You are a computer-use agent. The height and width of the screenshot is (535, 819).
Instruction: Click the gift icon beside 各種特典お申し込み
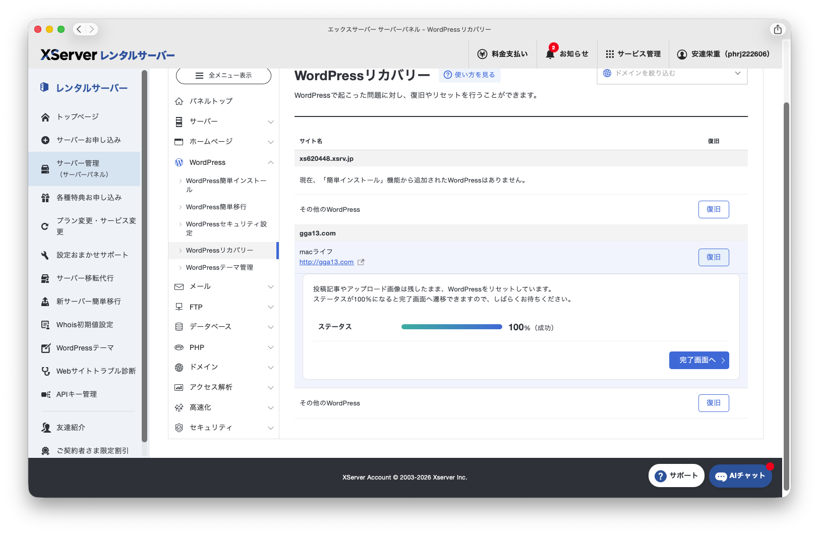[x=45, y=198]
